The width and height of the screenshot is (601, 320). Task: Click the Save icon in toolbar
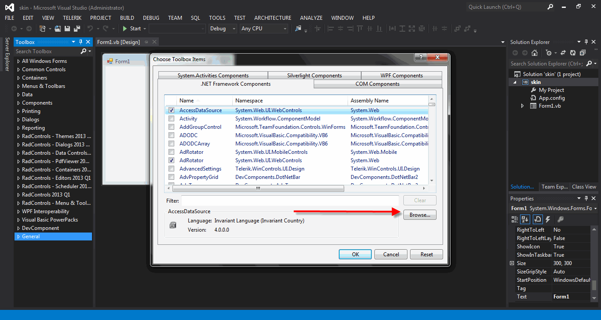[x=67, y=29]
